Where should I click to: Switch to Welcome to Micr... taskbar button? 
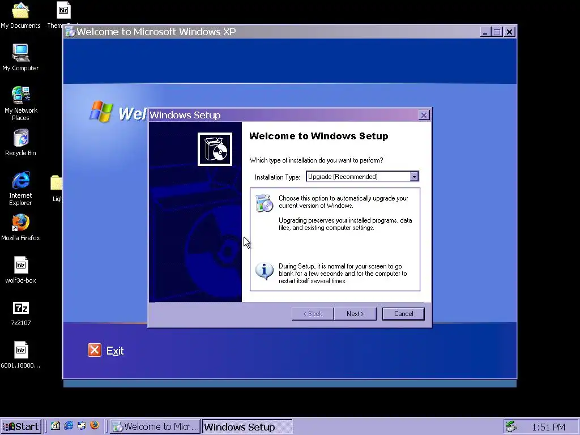point(155,427)
